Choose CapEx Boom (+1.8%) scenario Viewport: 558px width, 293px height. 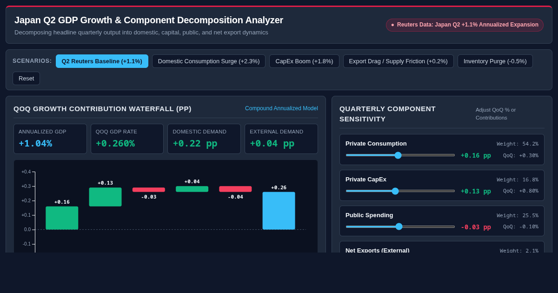coord(304,61)
